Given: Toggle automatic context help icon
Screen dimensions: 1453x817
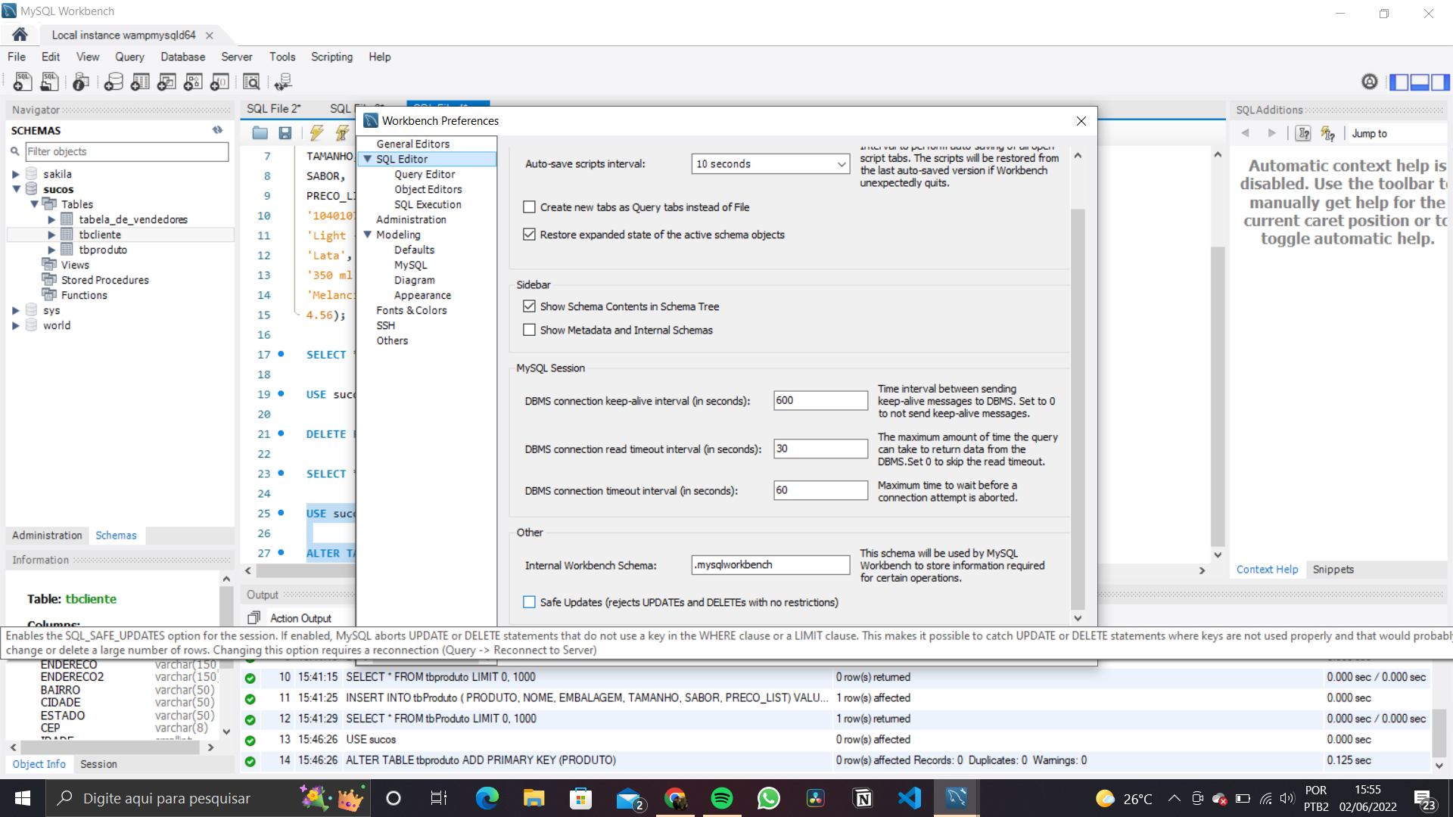Looking at the screenshot, I should 1328,133.
